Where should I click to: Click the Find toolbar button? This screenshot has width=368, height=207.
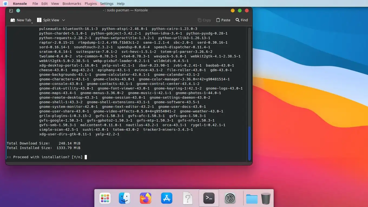(x=242, y=20)
